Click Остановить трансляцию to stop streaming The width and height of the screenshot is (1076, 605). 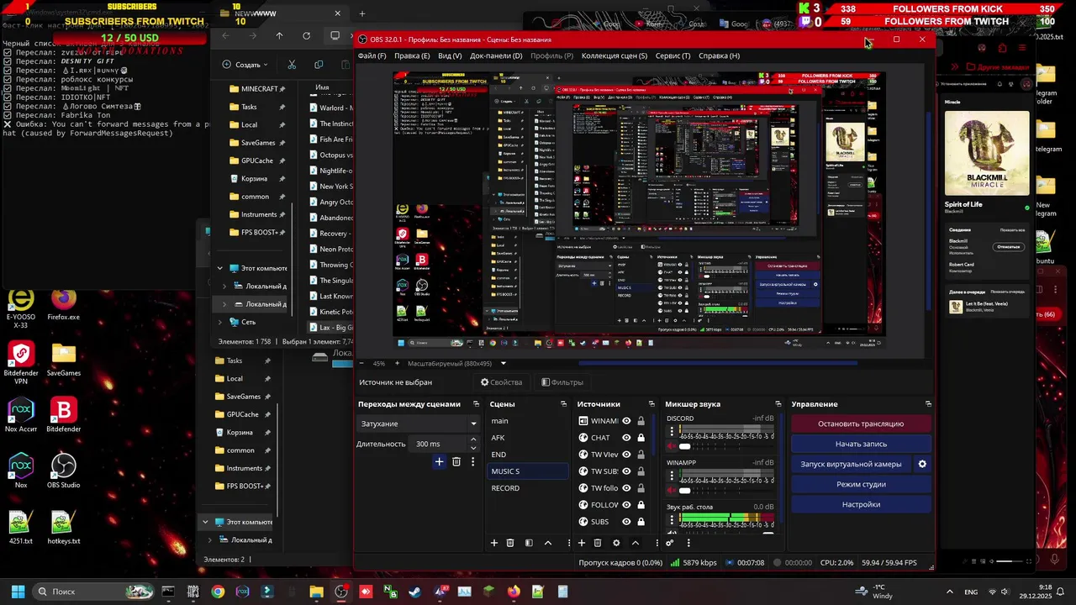click(861, 423)
